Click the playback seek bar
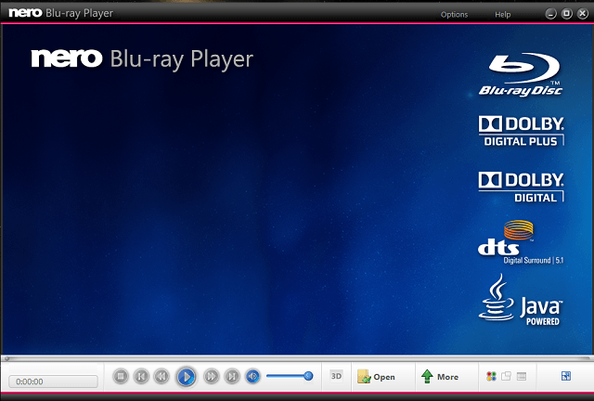This screenshot has width=594, height=401. tap(297, 358)
